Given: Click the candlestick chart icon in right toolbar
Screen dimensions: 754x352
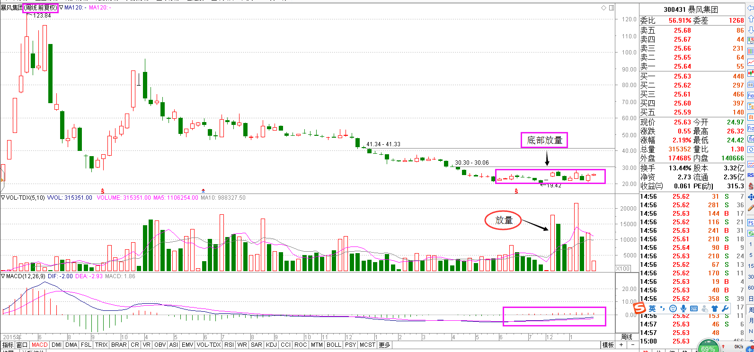Looking at the screenshot, I should tap(751, 72).
